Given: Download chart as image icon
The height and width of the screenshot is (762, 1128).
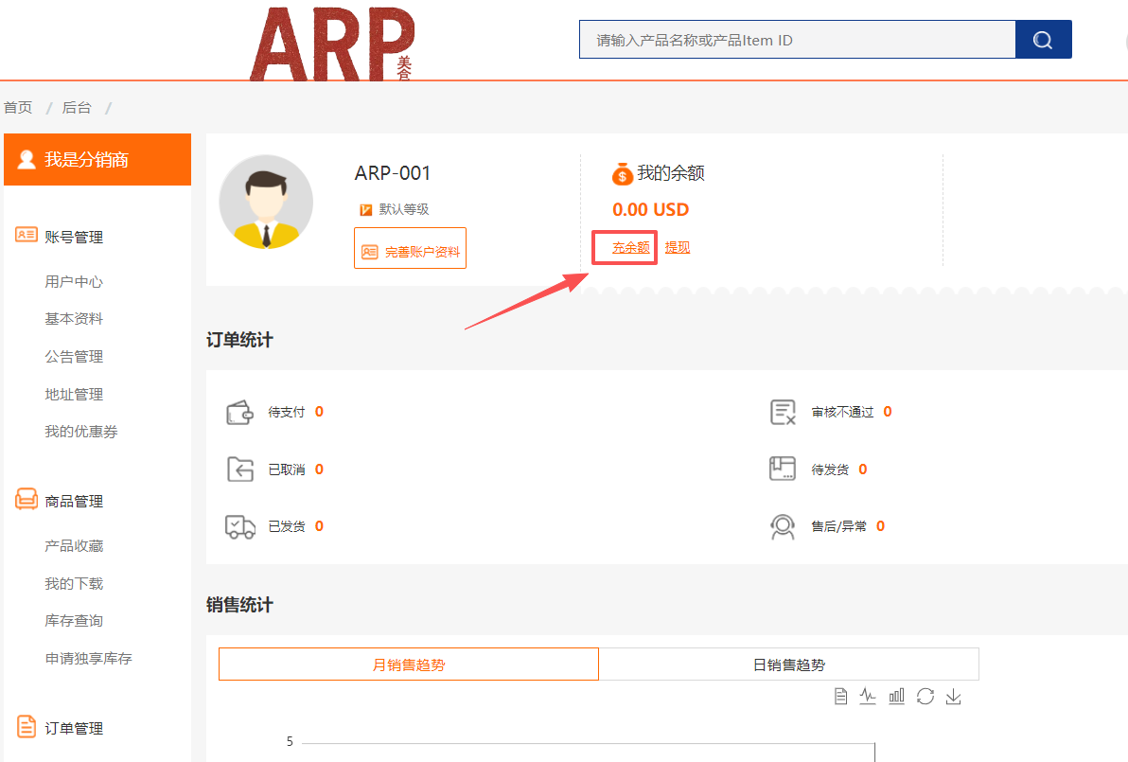Looking at the screenshot, I should tap(954, 697).
